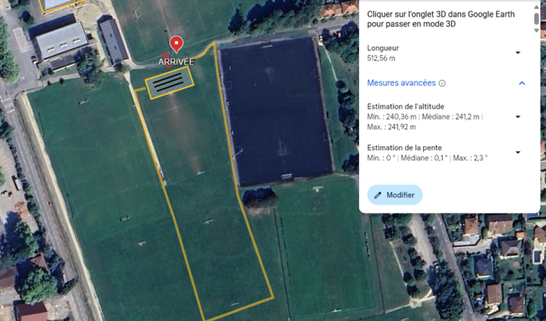Open the altitude estimation dropdown arrow
546x321 pixels.
click(x=518, y=117)
